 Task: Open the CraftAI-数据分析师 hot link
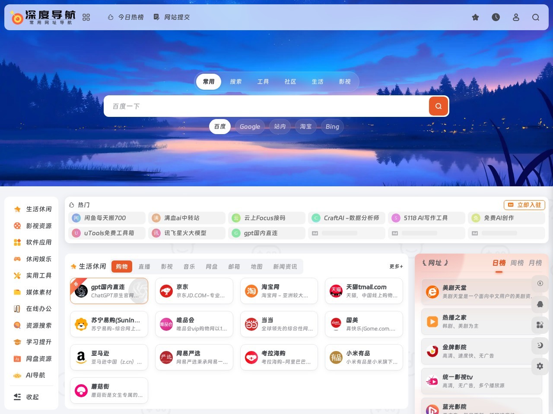coord(346,218)
